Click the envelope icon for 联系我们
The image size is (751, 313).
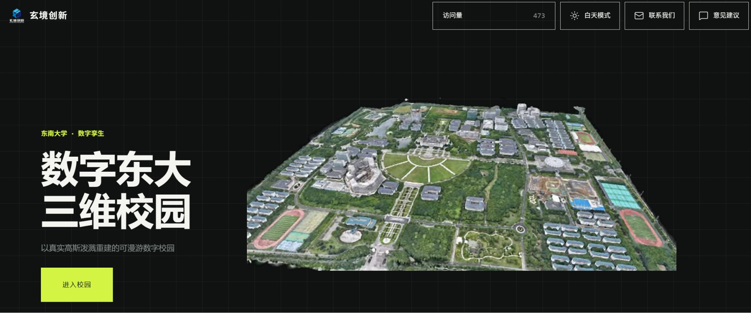point(639,16)
